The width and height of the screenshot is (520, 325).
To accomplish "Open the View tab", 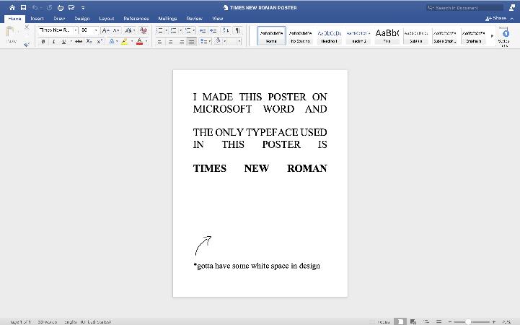I will point(218,19).
